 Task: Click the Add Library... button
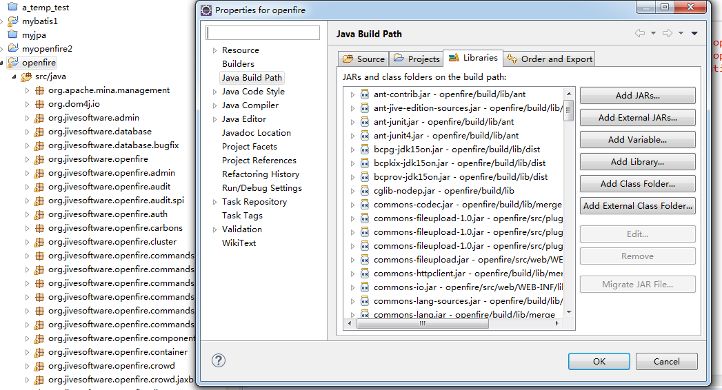[638, 162]
